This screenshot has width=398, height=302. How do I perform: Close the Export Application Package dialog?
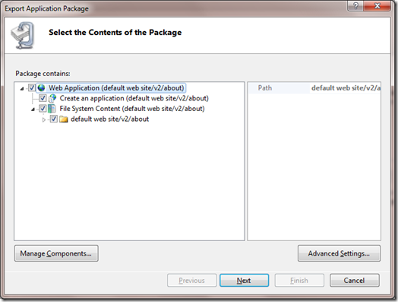(377, 5)
